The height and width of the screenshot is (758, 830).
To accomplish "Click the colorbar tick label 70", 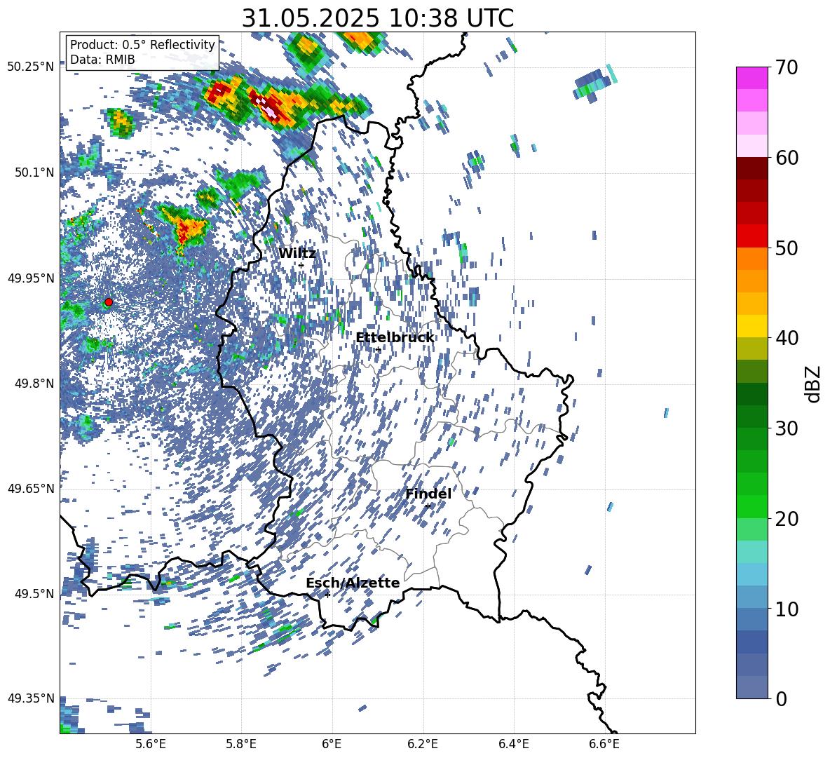I will pos(787,68).
